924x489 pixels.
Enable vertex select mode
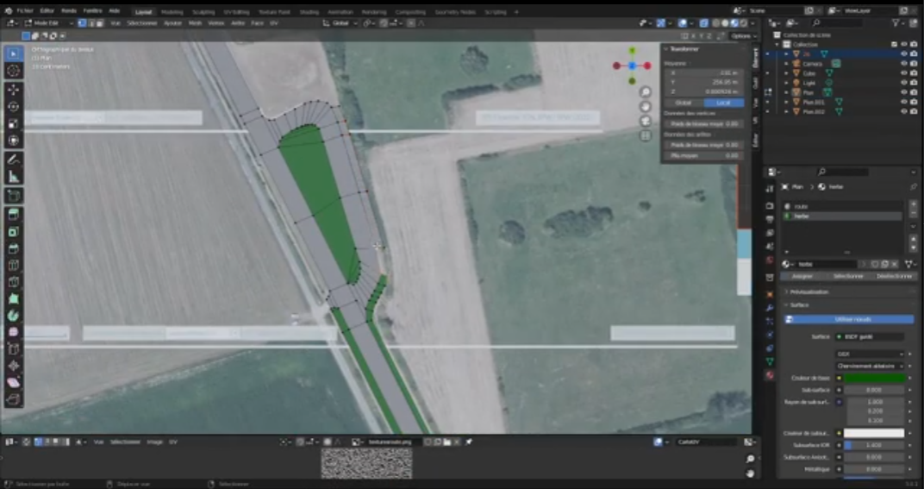click(x=82, y=23)
